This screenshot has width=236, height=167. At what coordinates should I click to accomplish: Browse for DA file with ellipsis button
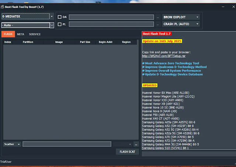(x=158, y=17)
